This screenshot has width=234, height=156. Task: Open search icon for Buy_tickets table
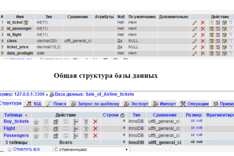(x=66, y=122)
